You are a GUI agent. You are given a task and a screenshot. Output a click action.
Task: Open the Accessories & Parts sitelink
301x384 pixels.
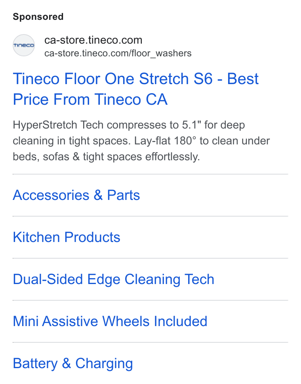[x=76, y=195]
